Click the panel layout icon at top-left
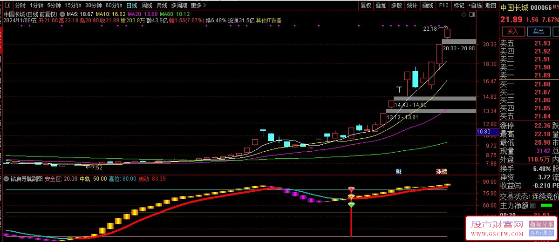The height and width of the screenshot is (242, 559). point(7,6)
